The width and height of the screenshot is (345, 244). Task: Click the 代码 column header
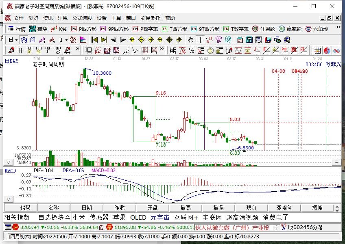(x=21, y=208)
